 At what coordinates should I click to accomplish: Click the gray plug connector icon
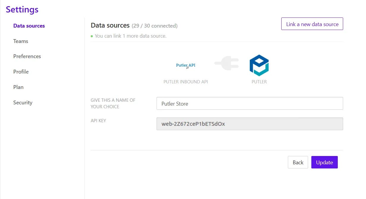point(226,64)
